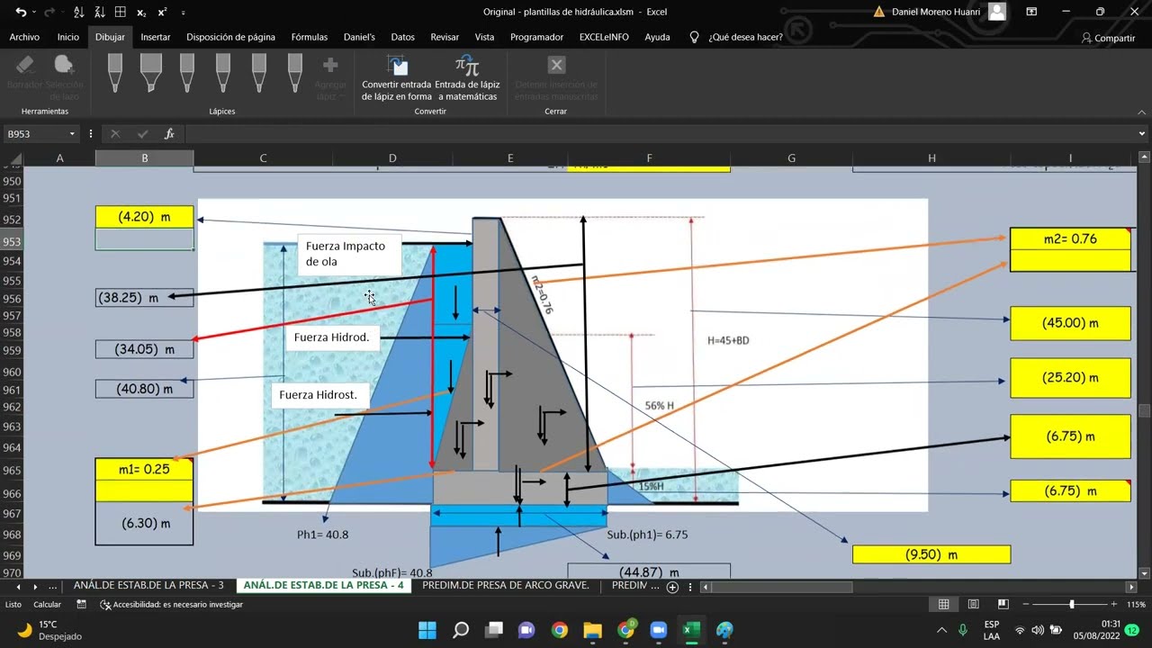Click the Daniel Moreno Huanri account avatar
Screen dimensions: 1152x648
coord(996,12)
